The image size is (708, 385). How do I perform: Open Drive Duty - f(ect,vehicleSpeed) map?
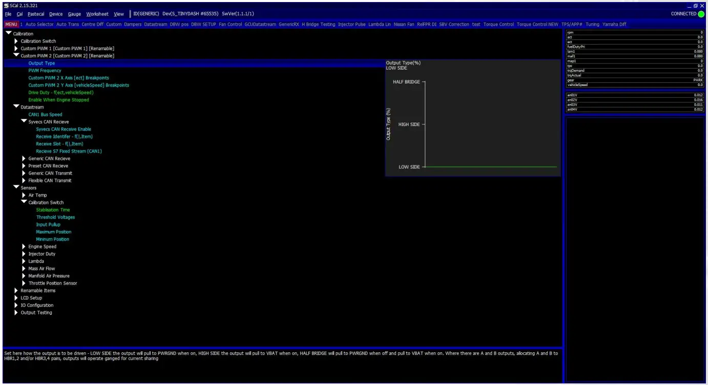[x=61, y=93]
